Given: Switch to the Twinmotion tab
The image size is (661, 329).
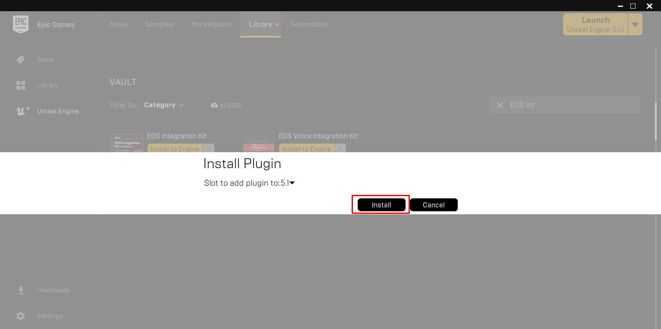Looking at the screenshot, I should (308, 25).
